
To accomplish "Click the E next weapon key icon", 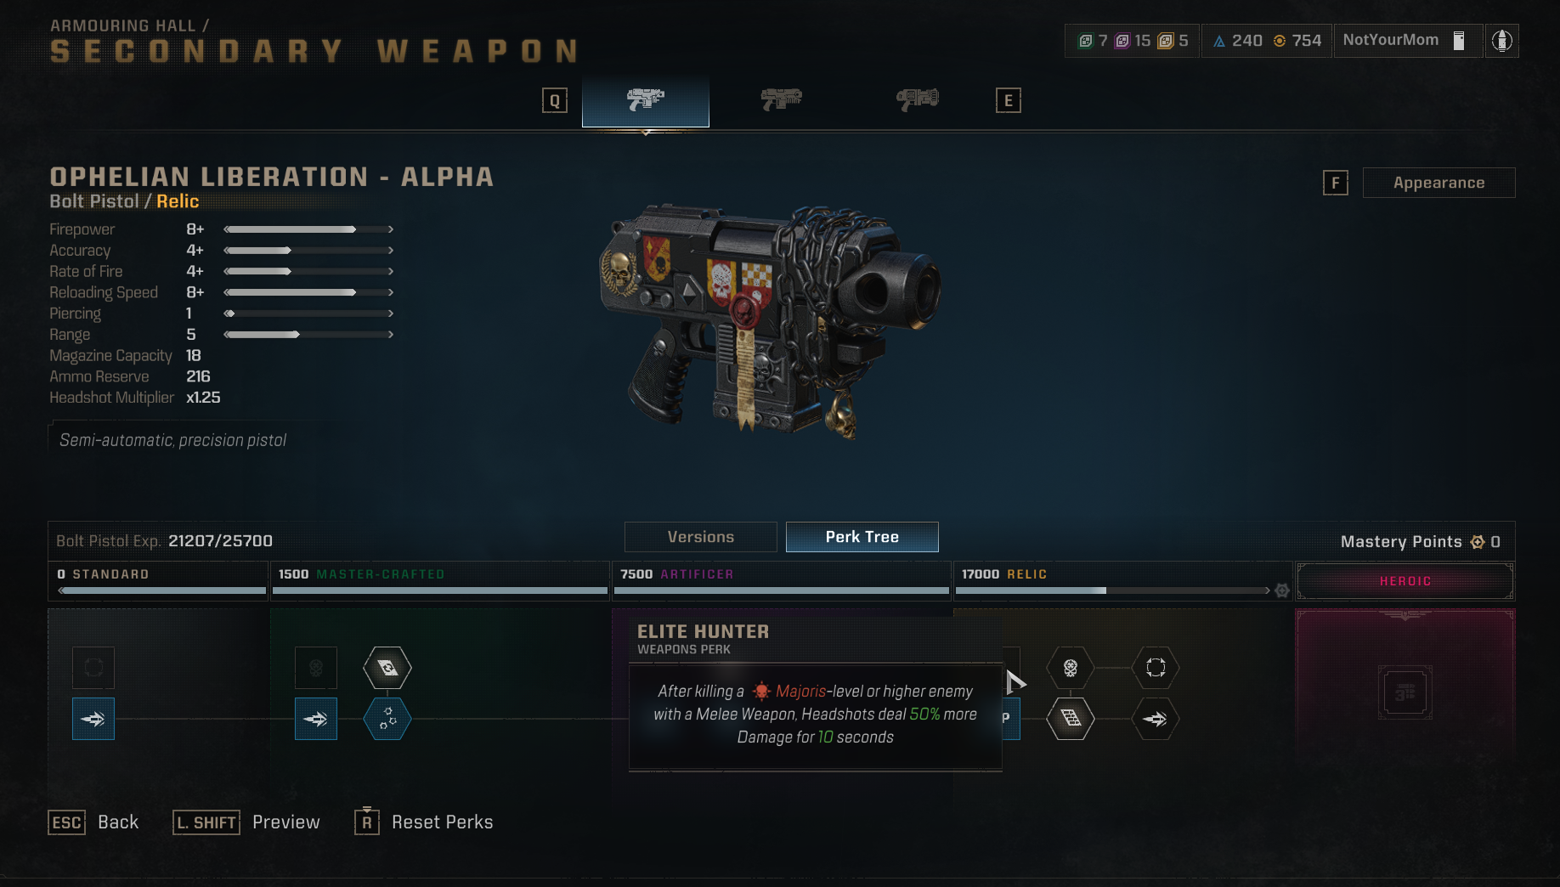I will coord(1009,101).
